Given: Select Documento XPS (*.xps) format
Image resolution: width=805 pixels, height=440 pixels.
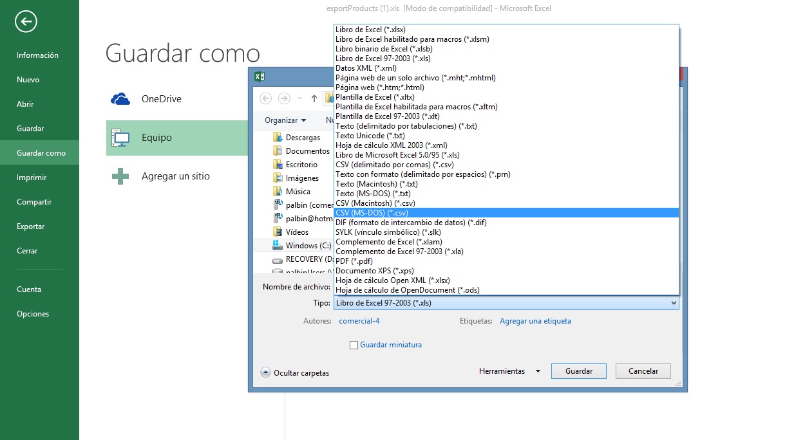Looking at the screenshot, I should point(506,270).
